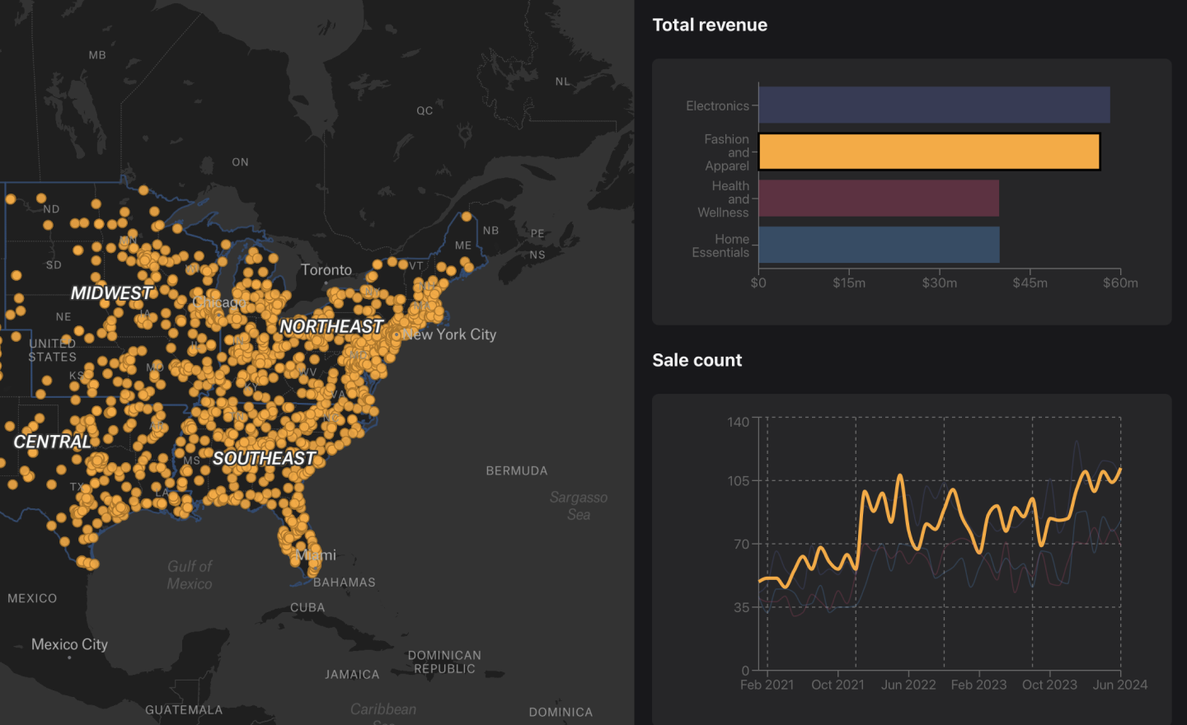Click the Toronto city label

pos(326,270)
